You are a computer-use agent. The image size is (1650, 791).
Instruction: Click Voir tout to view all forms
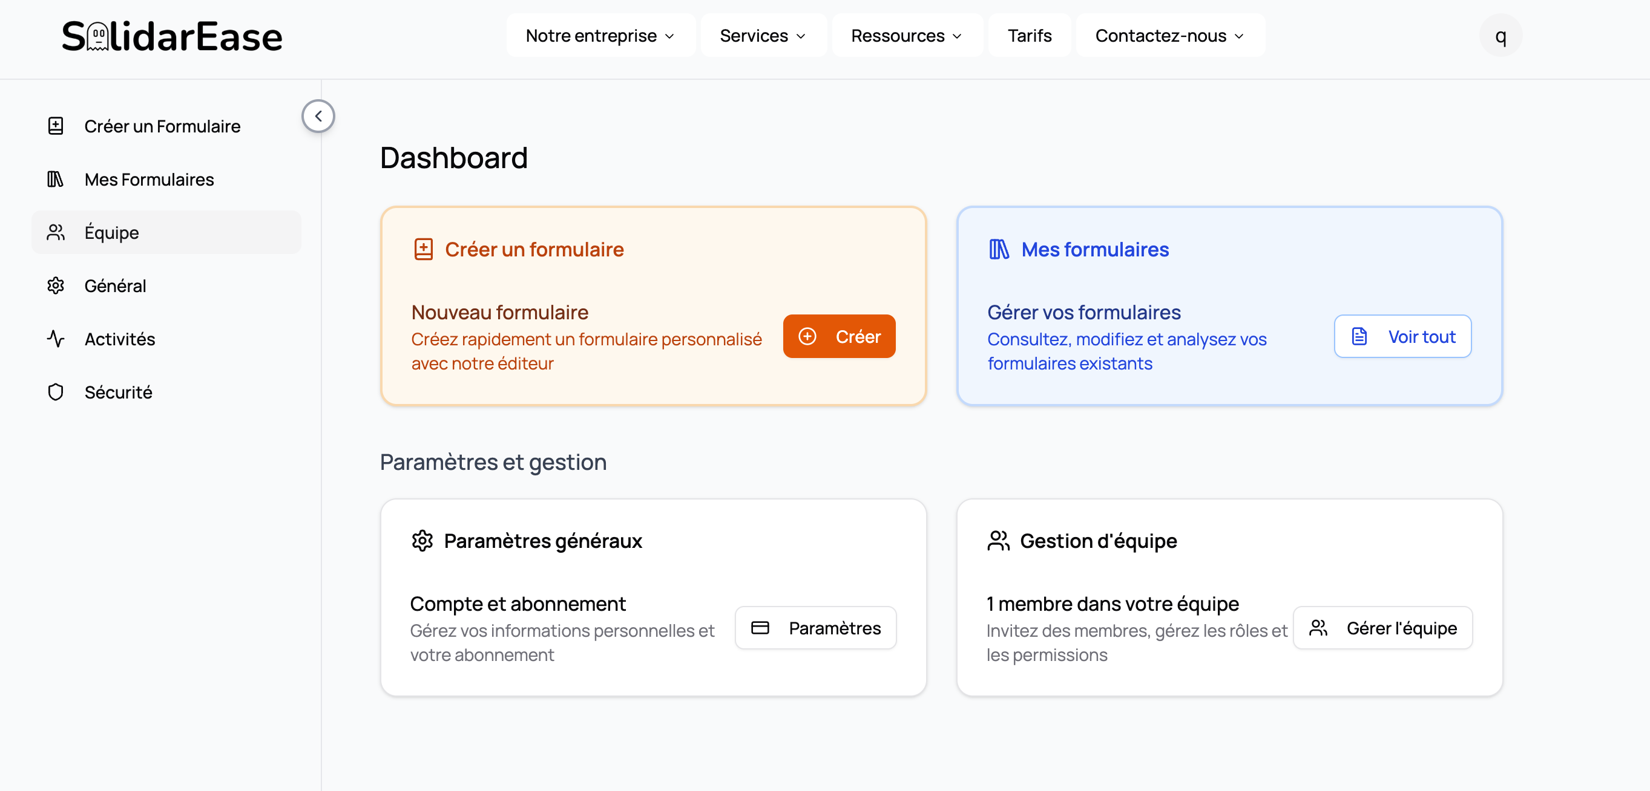click(x=1403, y=336)
